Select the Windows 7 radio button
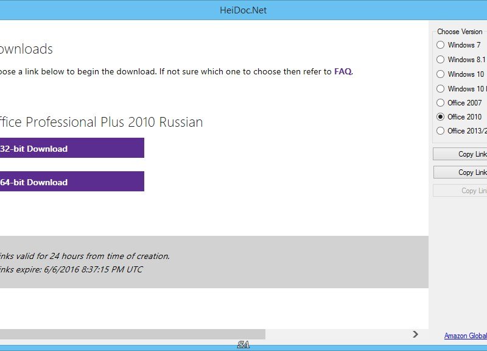 coord(440,44)
